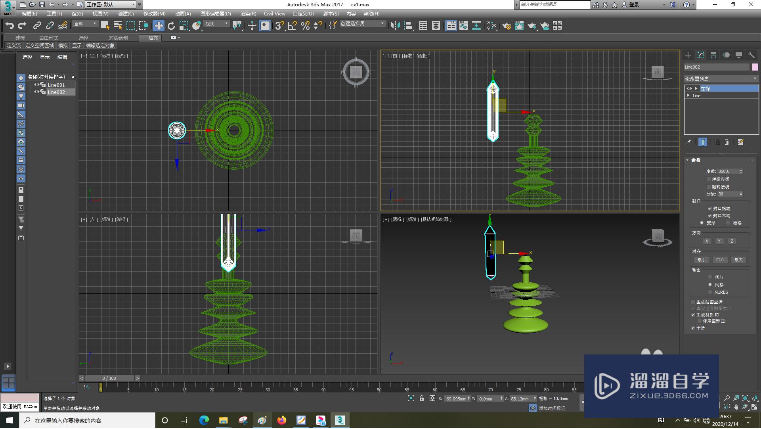Image resolution: width=761 pixels, height=429 pixels.
Task: Click 最大 align button
Action: (x=738, y=260)
